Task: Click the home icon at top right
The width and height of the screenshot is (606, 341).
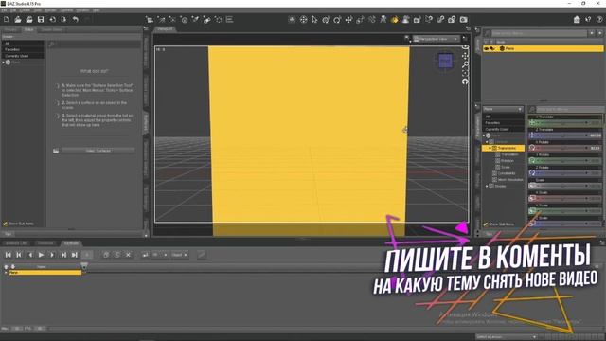Action: tap(577, 19)
